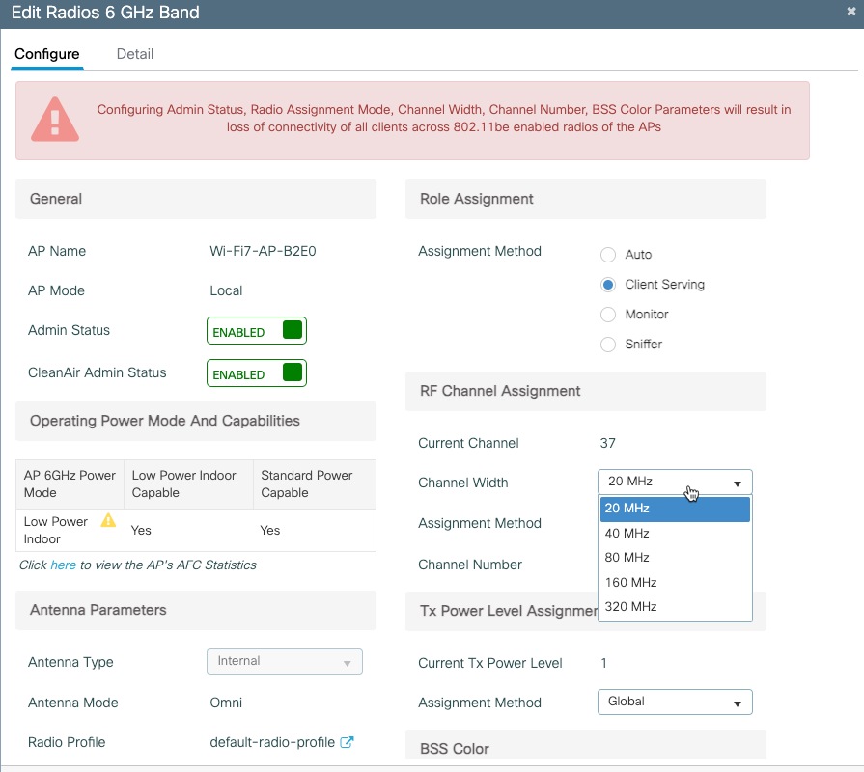
Task: Select the Sniffer role option
Action: pos(608,344)
